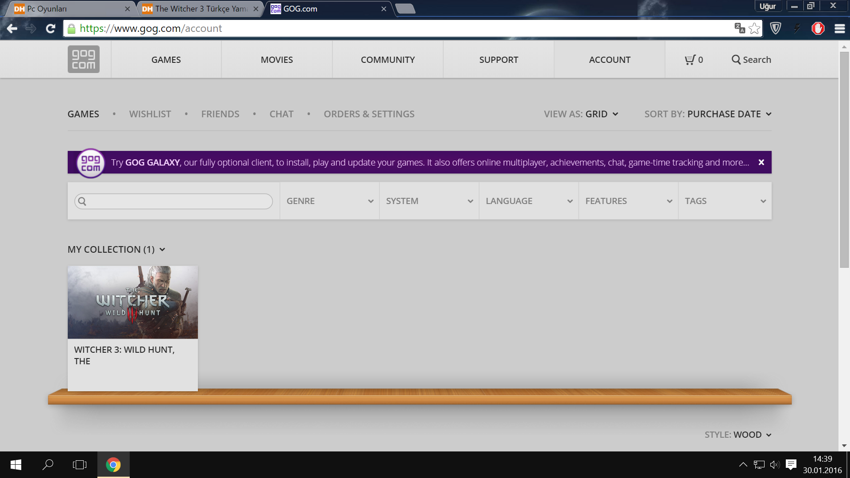Click the green padlock security icon
The image size is (850, 478).
coord(71,29)
